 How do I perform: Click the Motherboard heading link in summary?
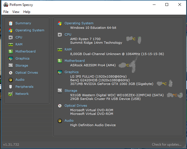click(74, 61)
